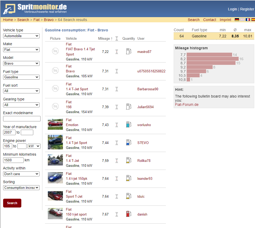
Task: Open the red car photo for worlusho
Action: (x=55, y=124)
